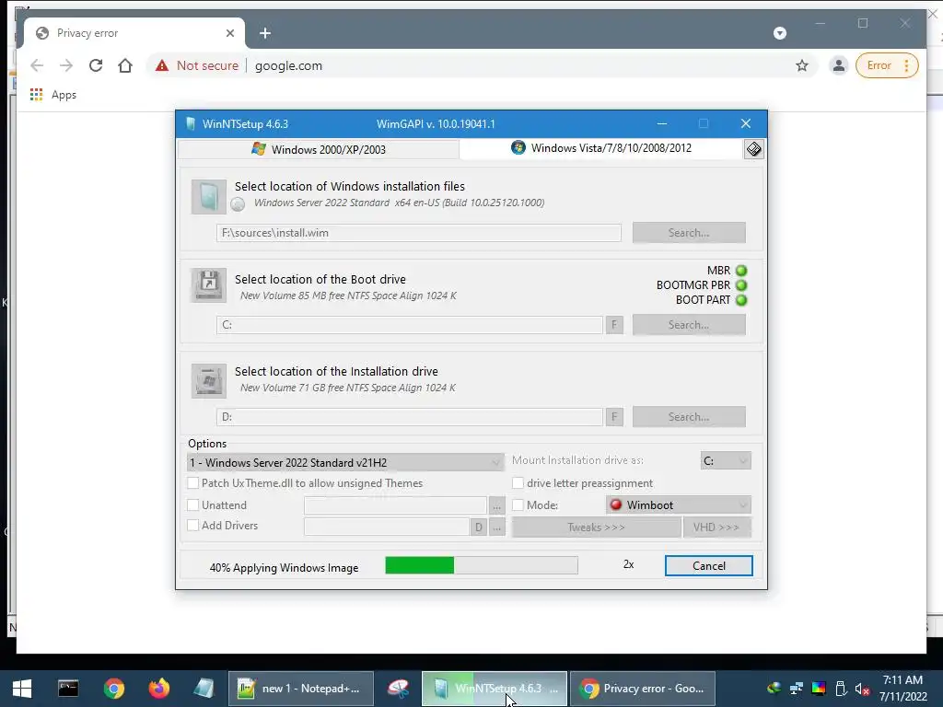The image size is (943, 707).
Task: Click the WinNTSetup title bar app icon
Action: click(x=191, y=124)
